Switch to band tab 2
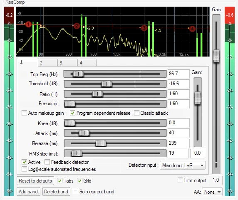 47,63
